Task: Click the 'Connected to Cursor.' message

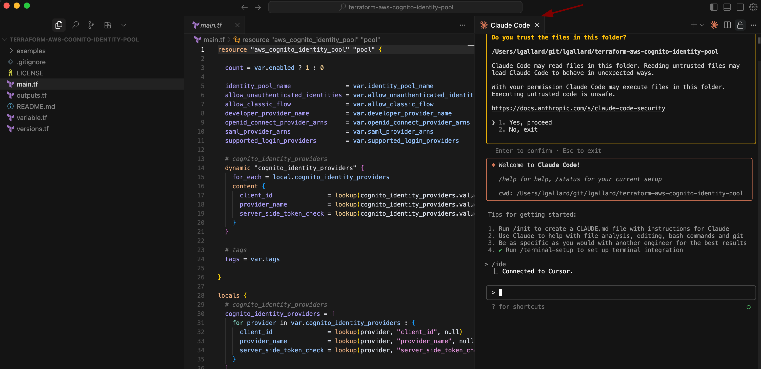Action: click(537, 271)
